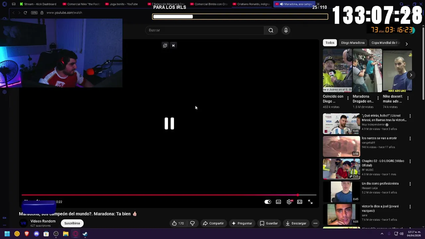Open the Windows Start menu
This screenshot has height=239, width=425.
(x=7, y=234)
